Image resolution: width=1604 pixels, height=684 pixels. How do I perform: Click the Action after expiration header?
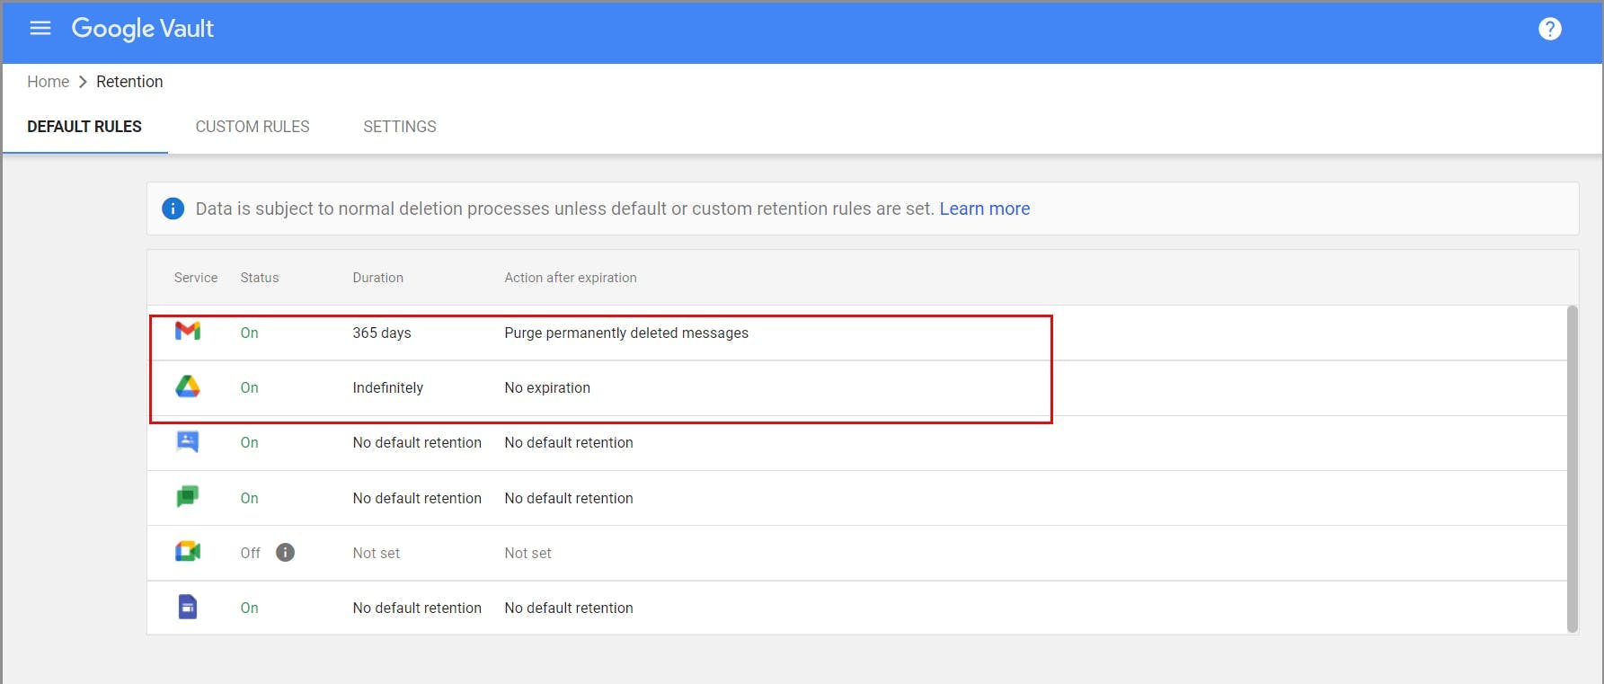tap(571, 278)
